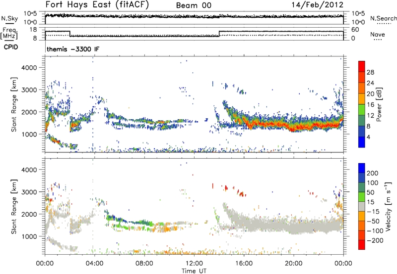
Task: Click the '28' value on Power colorbar
Action: tap(370, 72)
